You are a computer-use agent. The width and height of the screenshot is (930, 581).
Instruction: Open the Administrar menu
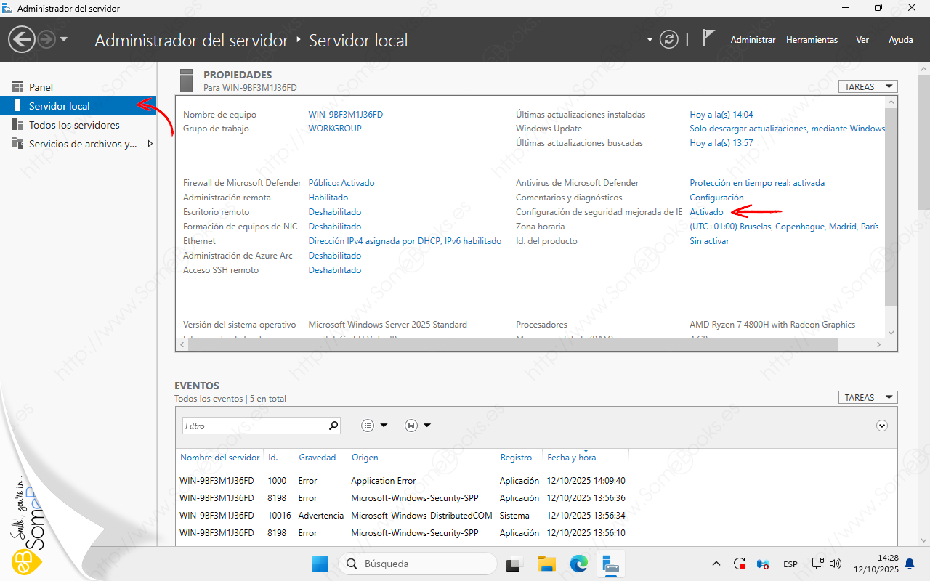753,40
